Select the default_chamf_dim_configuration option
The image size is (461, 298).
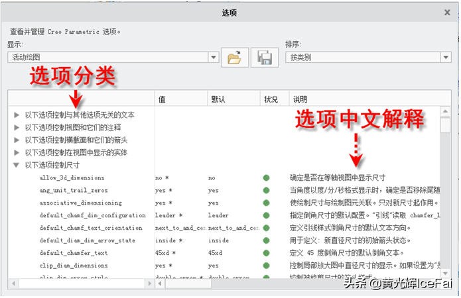pyautogui.click(x=93, y=215)
